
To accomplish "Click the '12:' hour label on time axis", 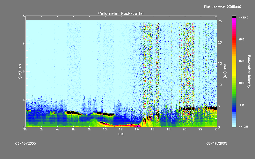I will [121, 129].
